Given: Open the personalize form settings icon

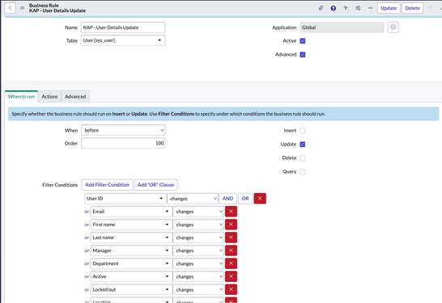Looking at the screenshot, I should 358,8.
